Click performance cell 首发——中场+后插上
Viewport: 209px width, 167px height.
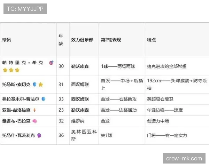[x=122, y=85]
